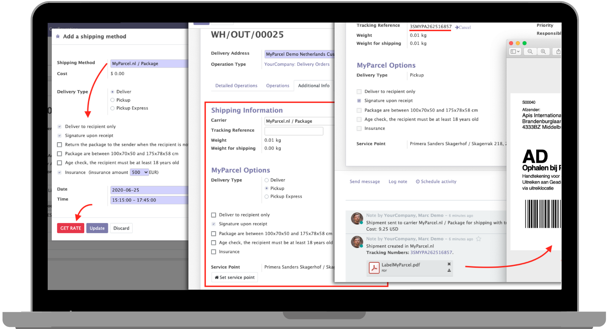Select Pickup radio in Add shipping method dialog

[112, 100]
